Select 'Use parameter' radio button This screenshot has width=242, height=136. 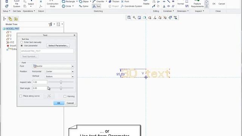pos(22,46)
